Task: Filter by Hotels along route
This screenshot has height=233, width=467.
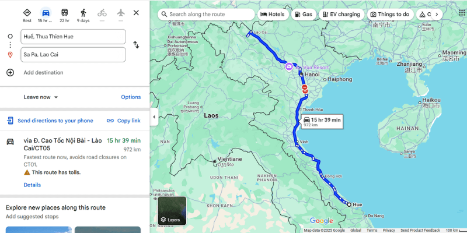Action: 273,14
